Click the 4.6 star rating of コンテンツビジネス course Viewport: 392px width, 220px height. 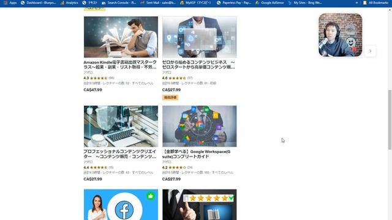[177, 78]
